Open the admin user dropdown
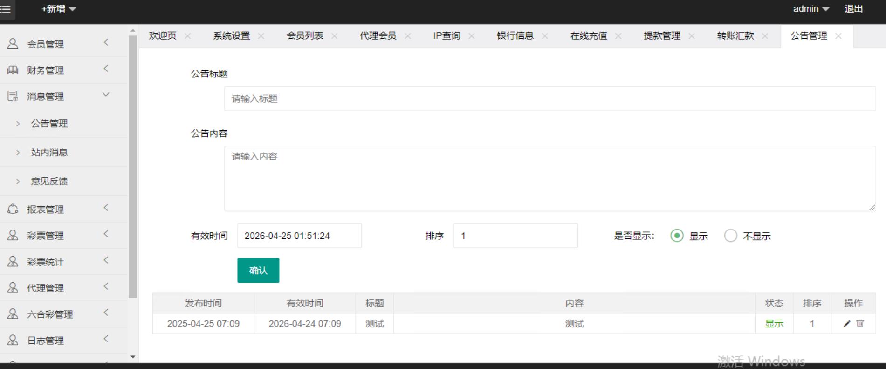 click(x=811, y=9)
